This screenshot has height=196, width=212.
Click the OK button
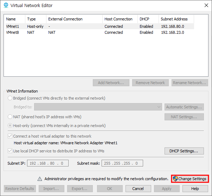point(110,189)
